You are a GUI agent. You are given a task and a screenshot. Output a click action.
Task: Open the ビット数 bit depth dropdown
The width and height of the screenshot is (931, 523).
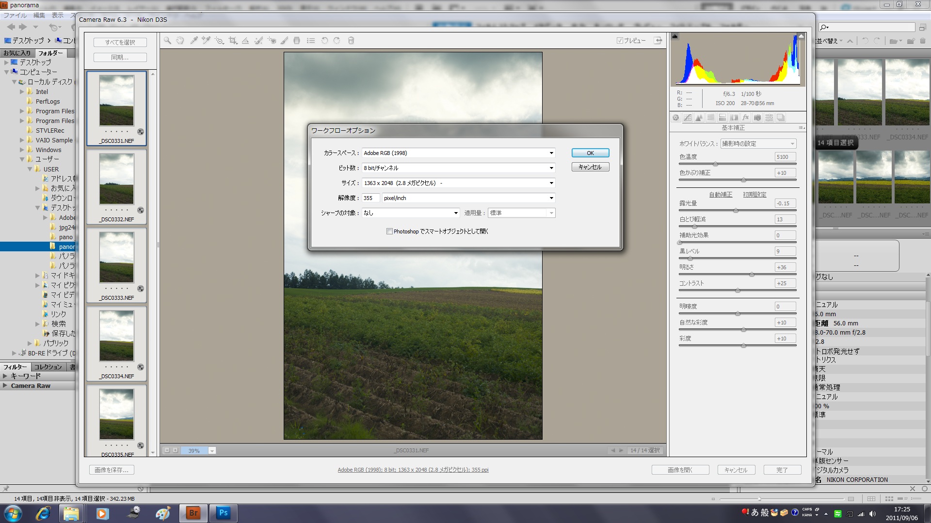click(458, 168)
